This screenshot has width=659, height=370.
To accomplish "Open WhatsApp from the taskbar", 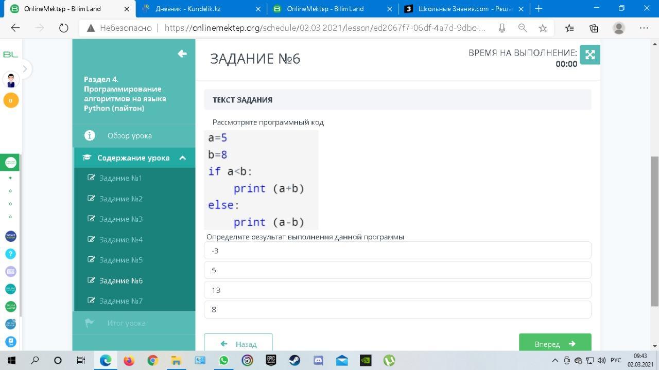I will pos(223,360).
